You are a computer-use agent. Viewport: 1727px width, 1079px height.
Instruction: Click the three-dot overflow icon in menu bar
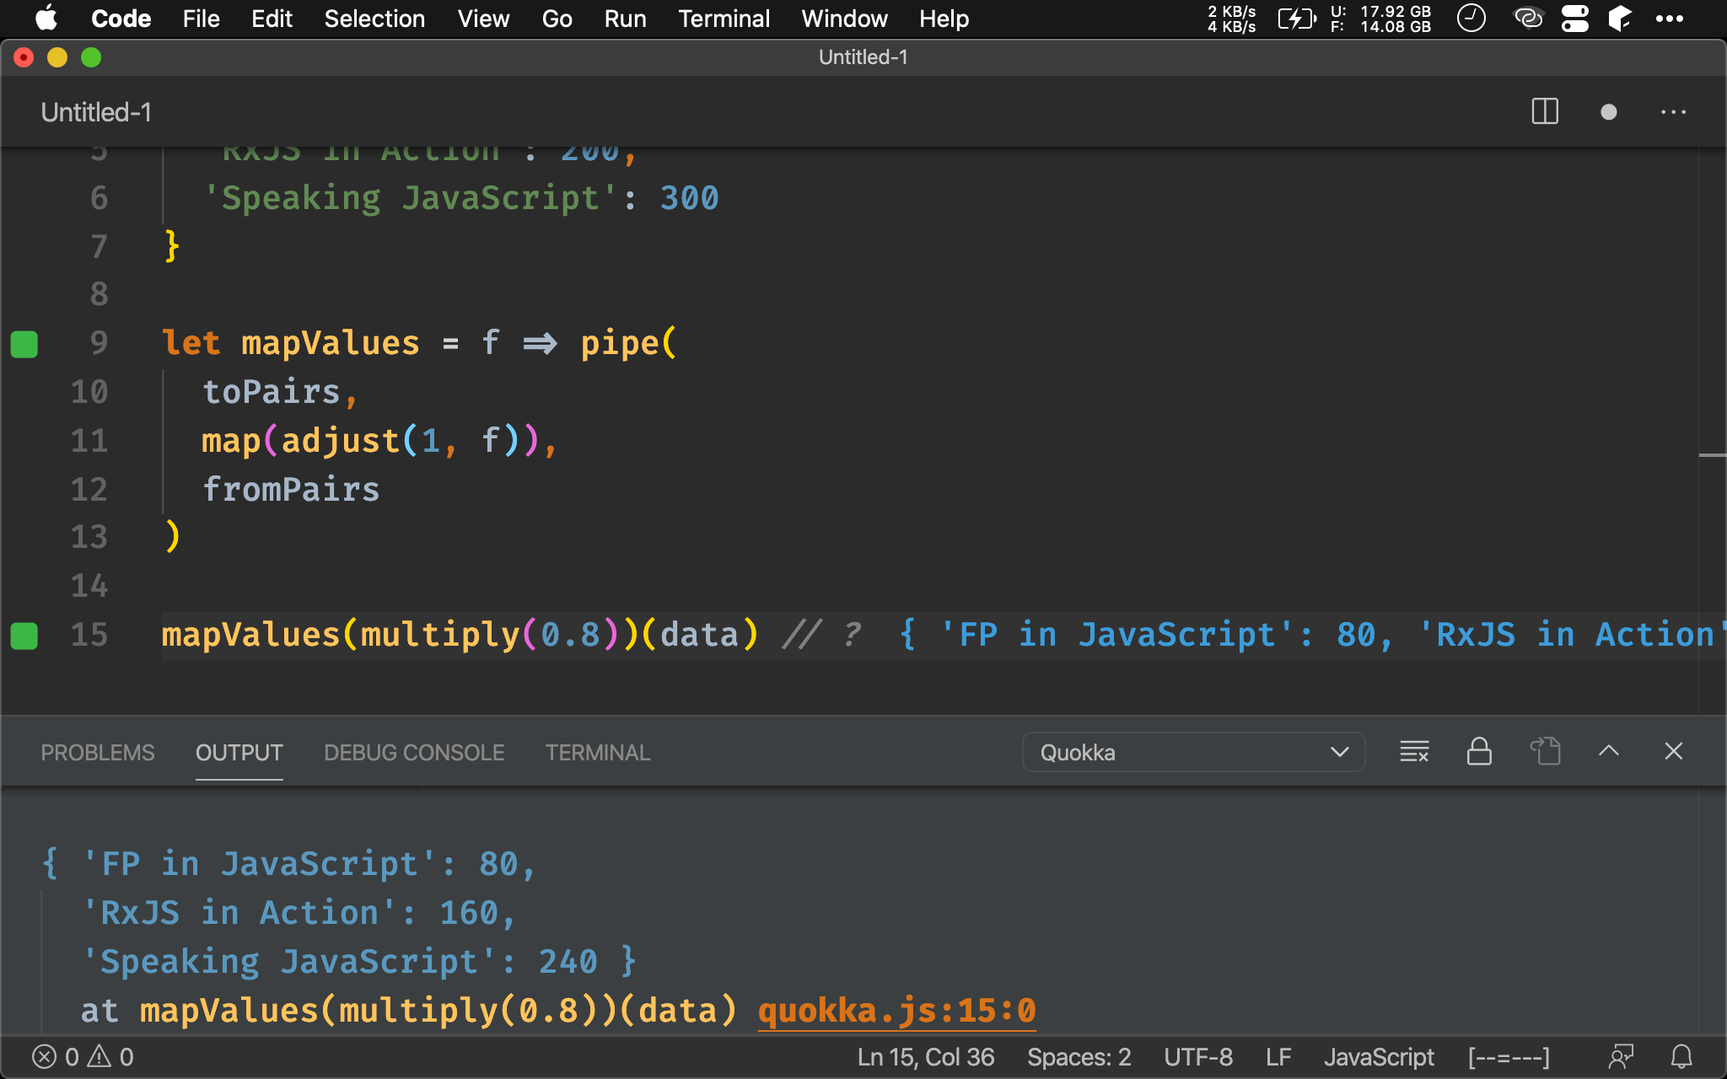pyautogui.click(x=1670, y=19)
